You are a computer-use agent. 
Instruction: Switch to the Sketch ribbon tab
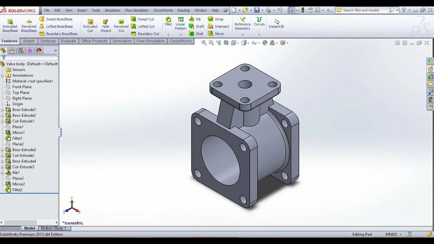click(x=28, y=41)
